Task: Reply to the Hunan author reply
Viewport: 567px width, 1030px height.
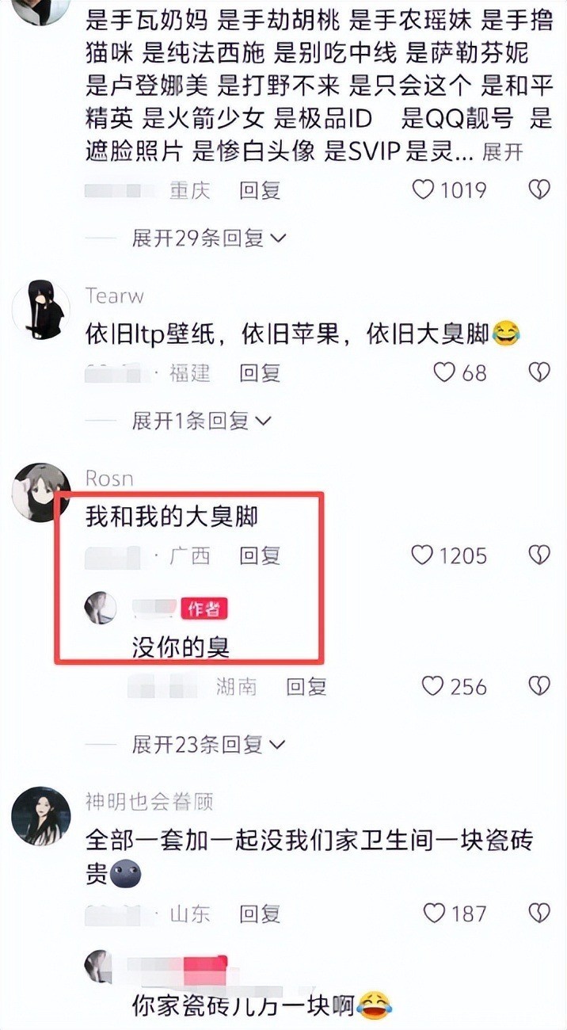Action: [x=306, y=686]
